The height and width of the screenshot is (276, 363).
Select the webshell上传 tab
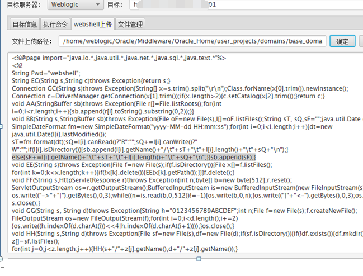pyautogui.click(x=93, y=24)
